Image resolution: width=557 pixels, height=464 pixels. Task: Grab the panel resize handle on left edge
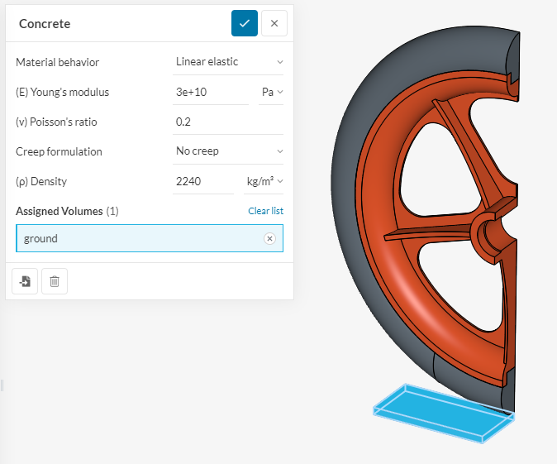point(2,385)
